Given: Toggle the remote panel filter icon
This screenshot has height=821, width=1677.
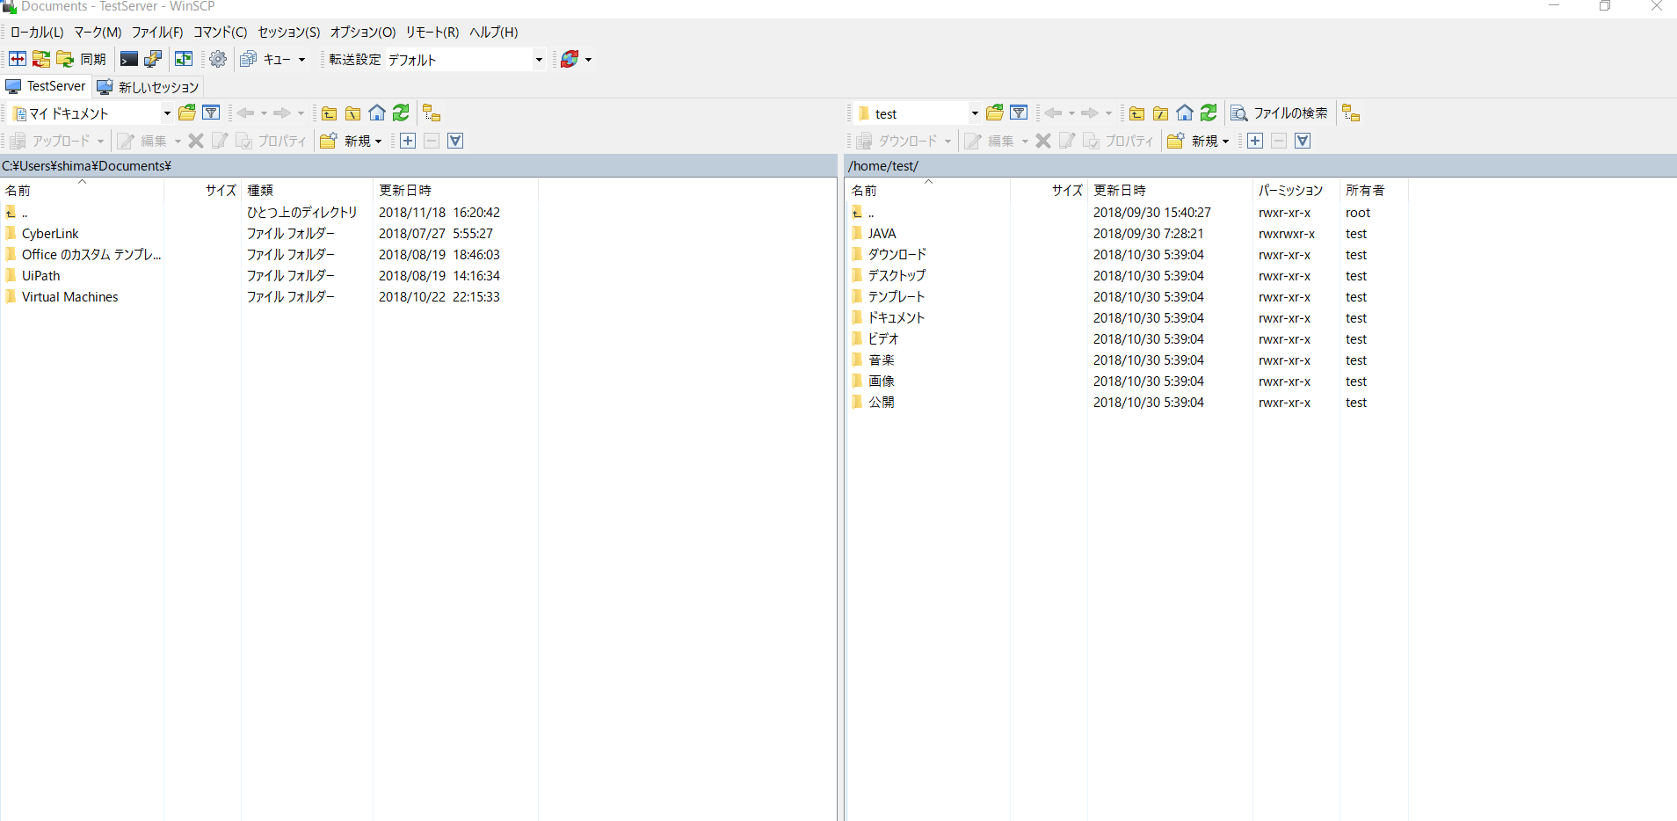Looking at the screenshot, I should pyautogui.click(x=1019, y=113).
